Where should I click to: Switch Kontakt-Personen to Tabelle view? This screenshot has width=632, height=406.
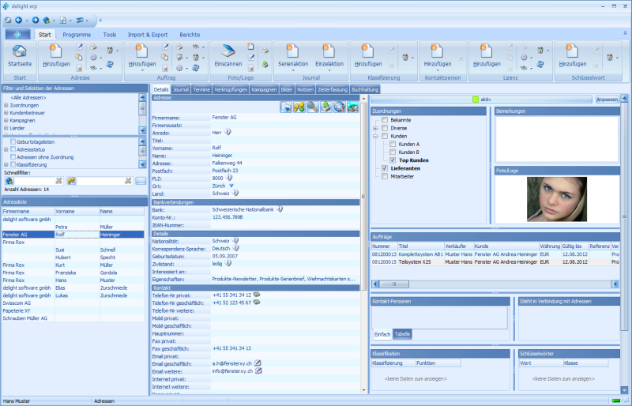[x=402, y=334]
